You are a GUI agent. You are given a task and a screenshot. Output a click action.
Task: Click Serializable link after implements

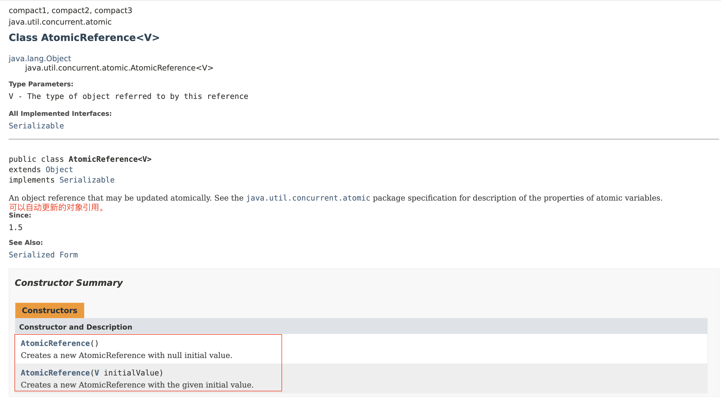[x=87, y=180]
